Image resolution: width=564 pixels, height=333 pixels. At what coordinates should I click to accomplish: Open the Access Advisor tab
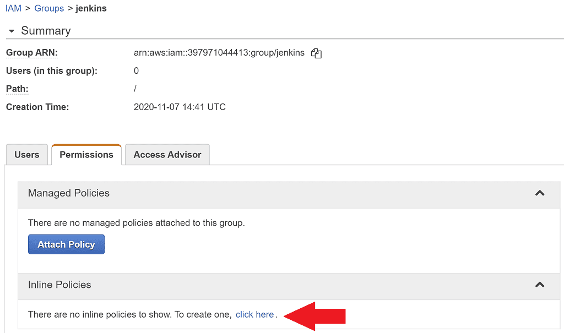(x=167, y=155)
